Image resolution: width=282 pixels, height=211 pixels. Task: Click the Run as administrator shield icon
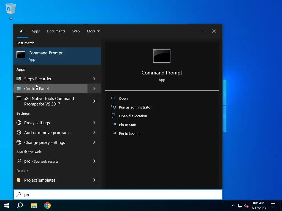point(113,107)
